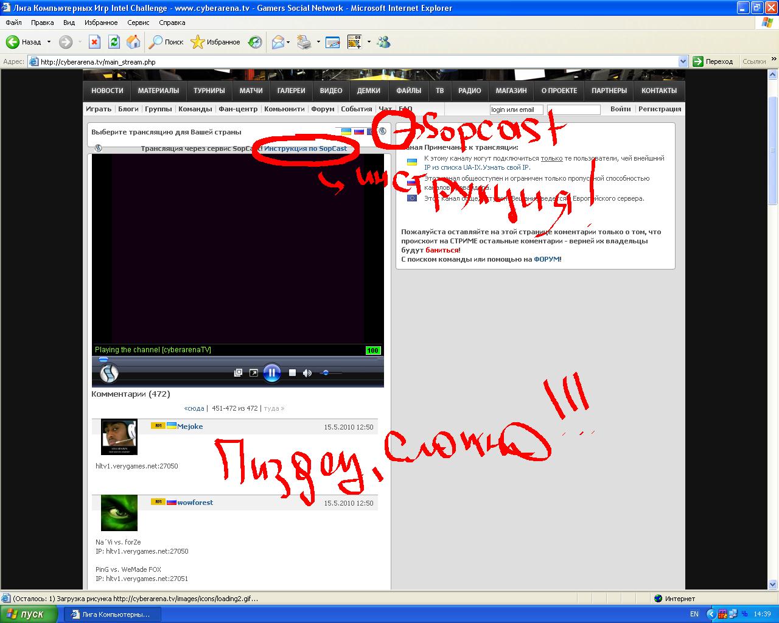Open the Регистрация link
The image size is (779, 623).
pyautogui.click(x=660, y=109)
